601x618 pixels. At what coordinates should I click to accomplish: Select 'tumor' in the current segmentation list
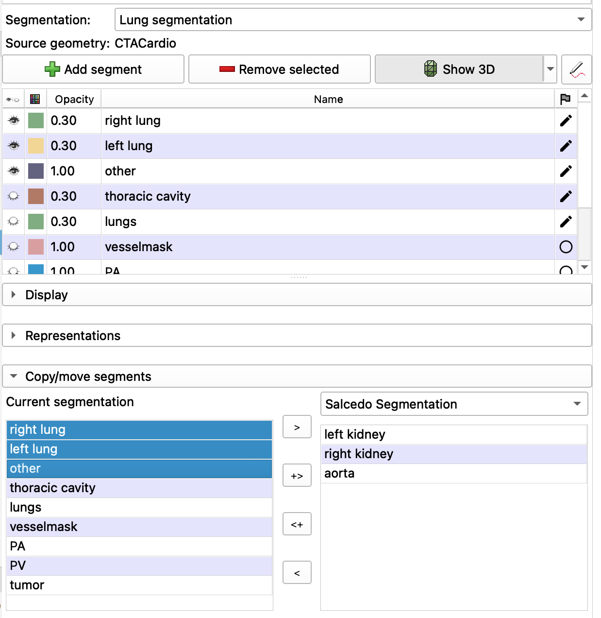click(27, 585)
